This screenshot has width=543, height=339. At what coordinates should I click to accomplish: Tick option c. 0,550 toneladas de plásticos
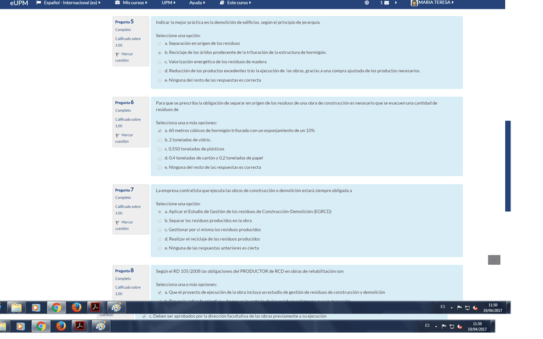tap(159, 149)
